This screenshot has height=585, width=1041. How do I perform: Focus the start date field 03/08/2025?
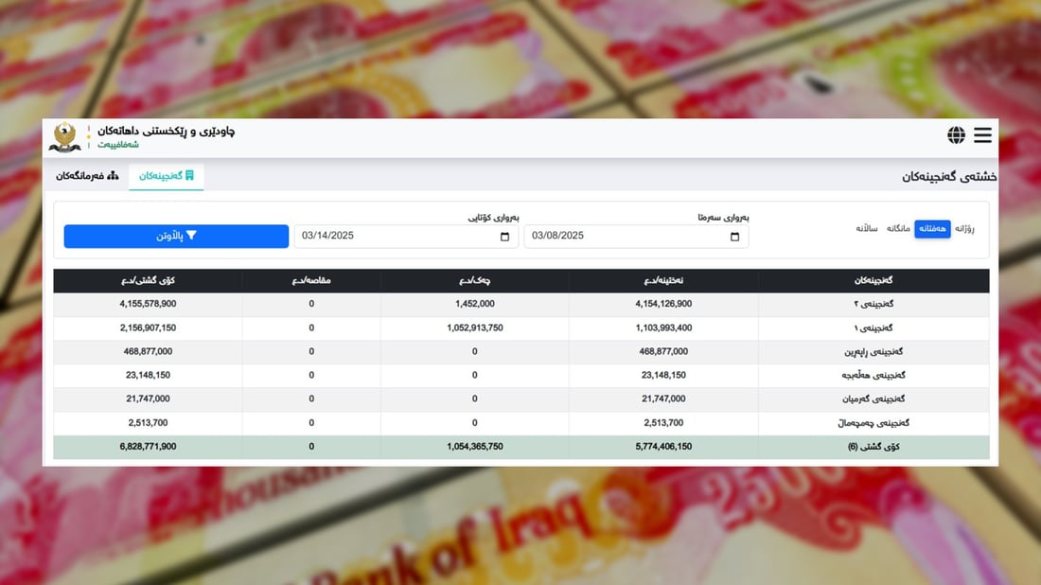636,237
